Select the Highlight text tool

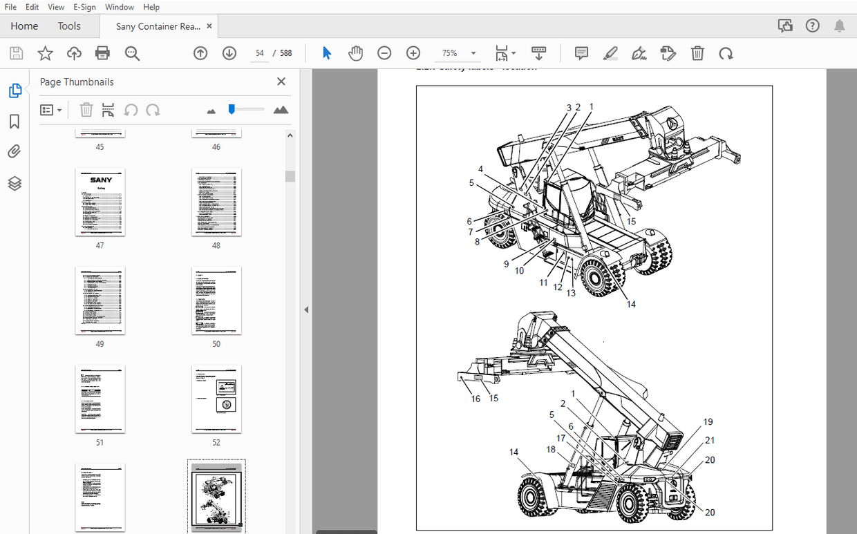pyautogui.click(x=610, y=53)
